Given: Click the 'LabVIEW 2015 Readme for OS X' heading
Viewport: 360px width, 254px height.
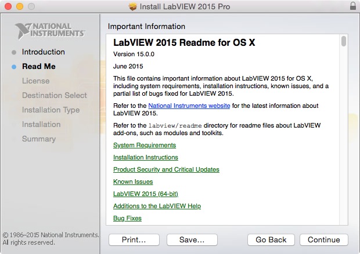Looking at the screenshot, I should pyautogui.click(x=184, y=43).
